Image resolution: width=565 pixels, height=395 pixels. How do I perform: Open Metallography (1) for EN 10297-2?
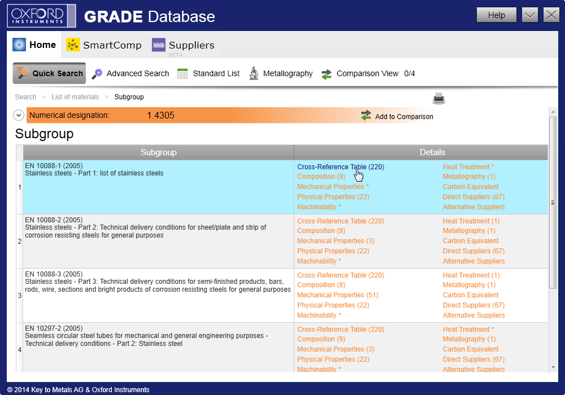point(469,339)
